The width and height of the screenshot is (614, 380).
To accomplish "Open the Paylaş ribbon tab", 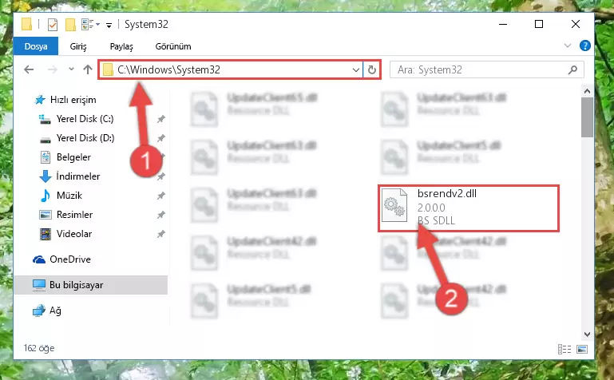I will click(121, 46).
